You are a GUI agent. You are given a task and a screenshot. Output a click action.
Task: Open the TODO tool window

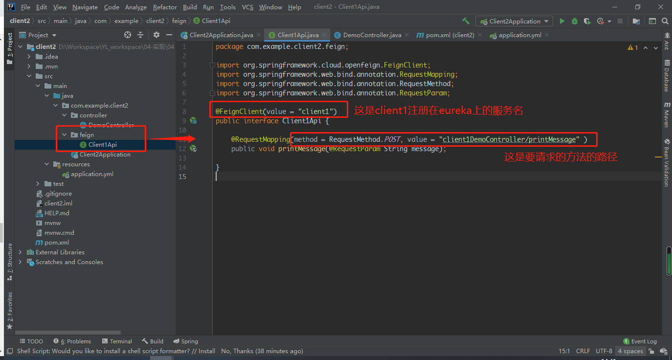point(31,341)
